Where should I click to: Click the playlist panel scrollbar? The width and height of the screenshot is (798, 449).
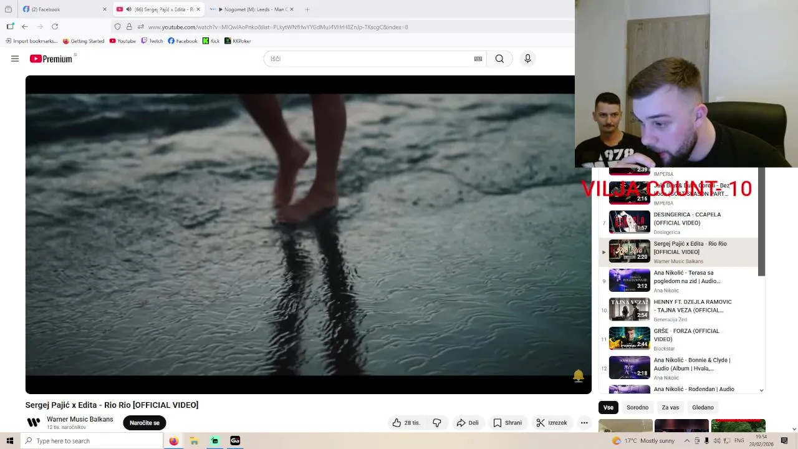click(x=761, y=222)
